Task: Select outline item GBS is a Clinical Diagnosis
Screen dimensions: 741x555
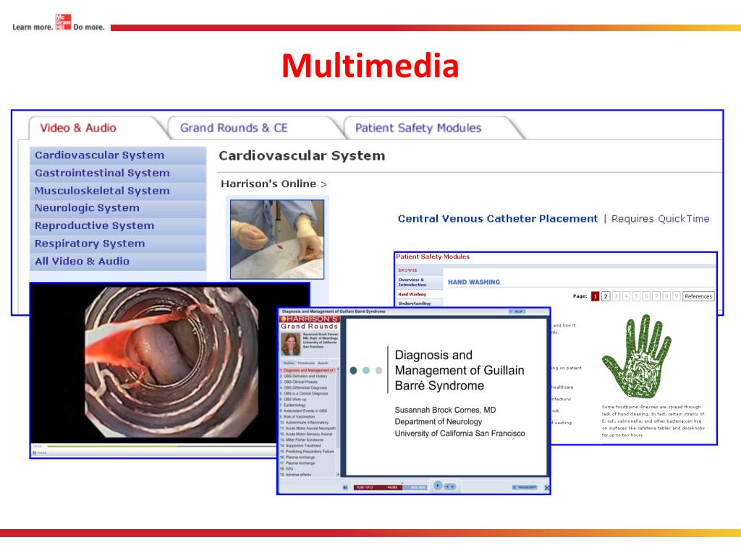Action: pos(304,393)
